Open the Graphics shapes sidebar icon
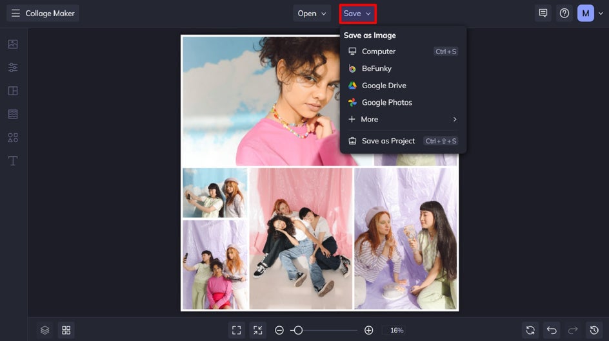 (x=13, y=137)
